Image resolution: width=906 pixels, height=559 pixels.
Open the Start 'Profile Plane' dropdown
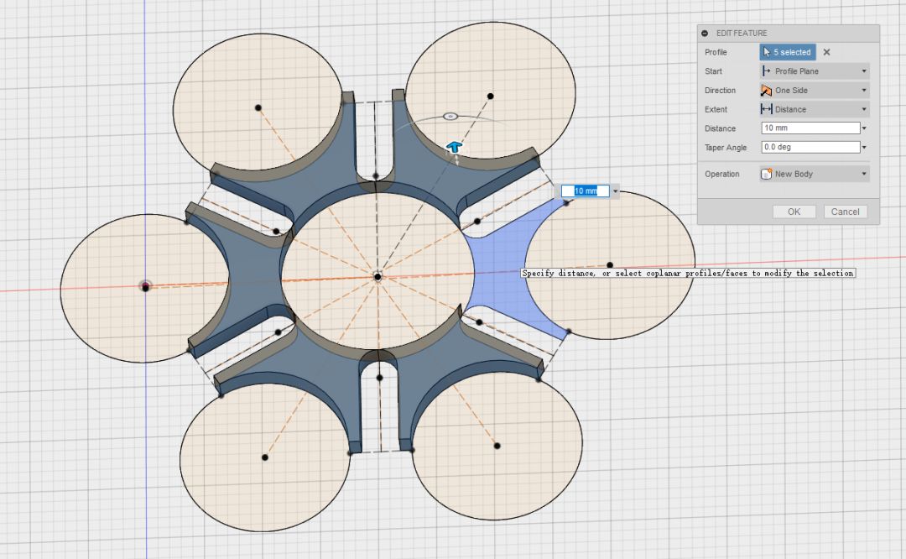(x=815, y=71)
